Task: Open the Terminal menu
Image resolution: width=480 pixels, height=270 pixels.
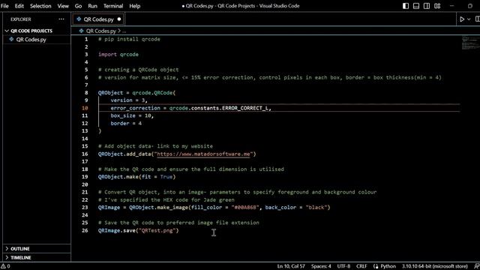Action: point(113,6)
